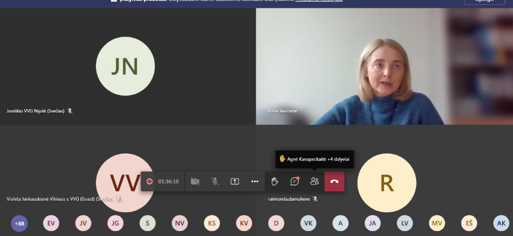Select the A avatar in participant strip
Image resolution: width=513 pixels, height=236 pixels.
click(x=341, y=223)
